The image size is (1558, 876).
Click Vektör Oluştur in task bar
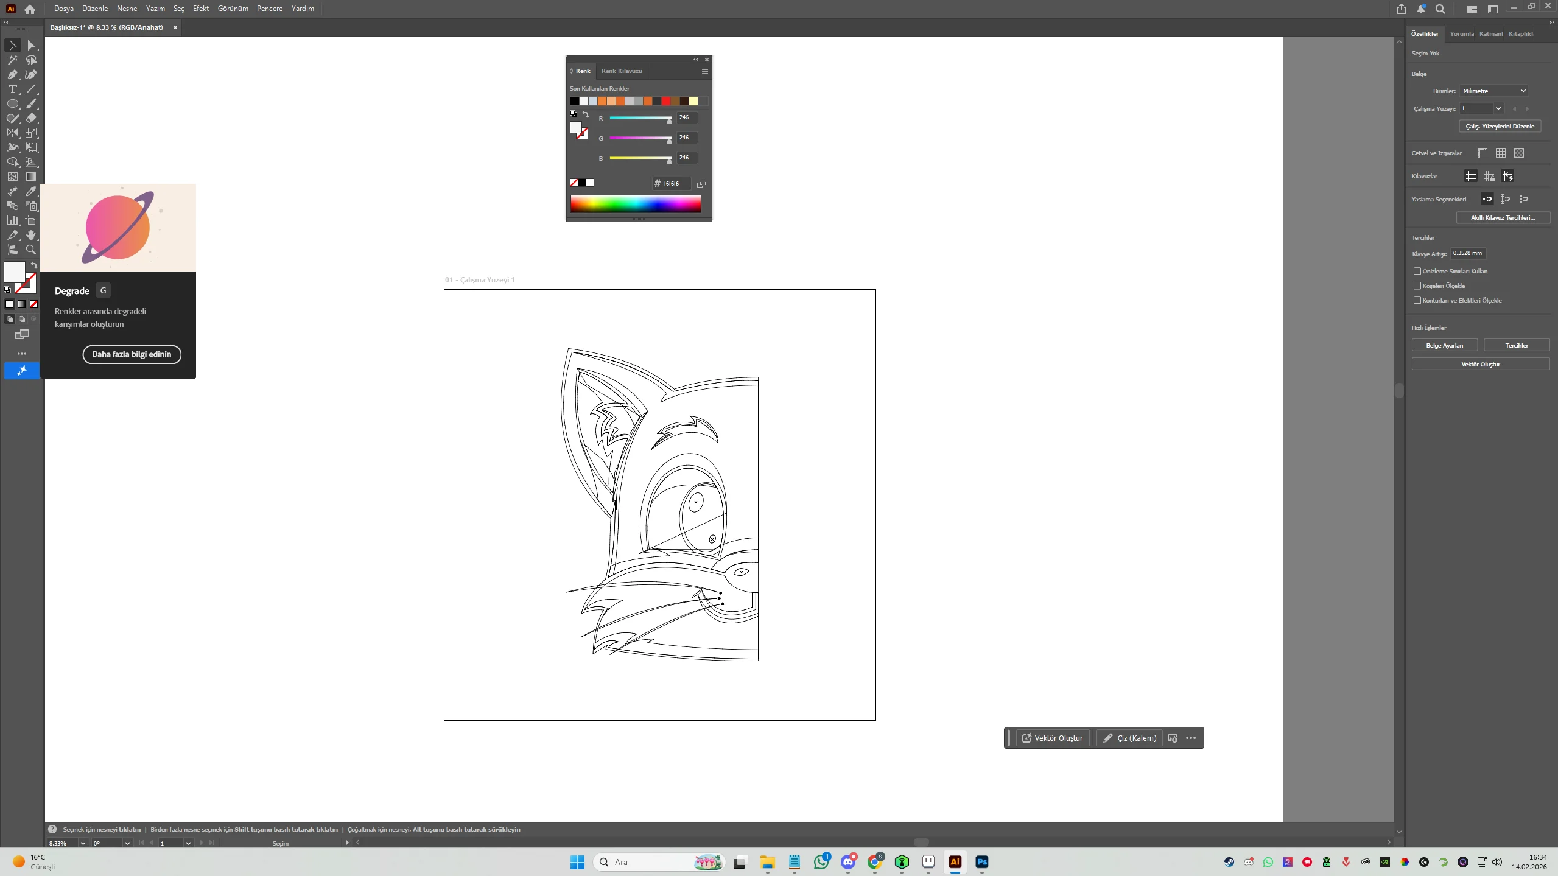tap(1053, 738)
